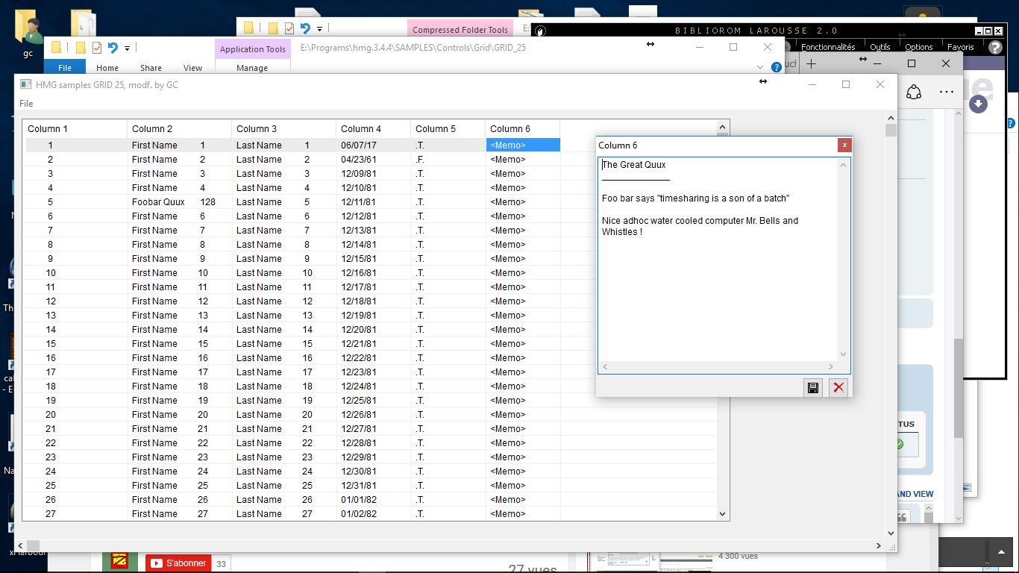The image size is (1019, 573).
Task: Click Larousse help question mark icon
Action: click(995, 47)
